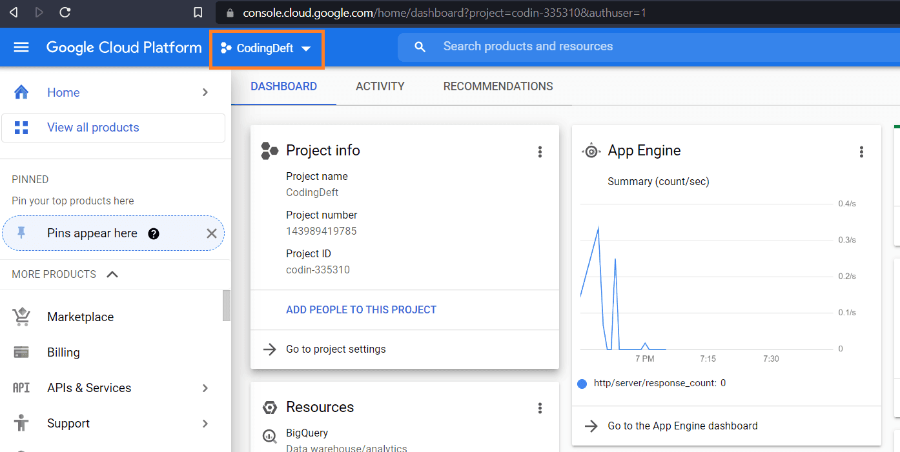The image size is (900, 452).
Task: Expand the Support submenu chevron
Action: pyautogui.click(x=205, y=423)
